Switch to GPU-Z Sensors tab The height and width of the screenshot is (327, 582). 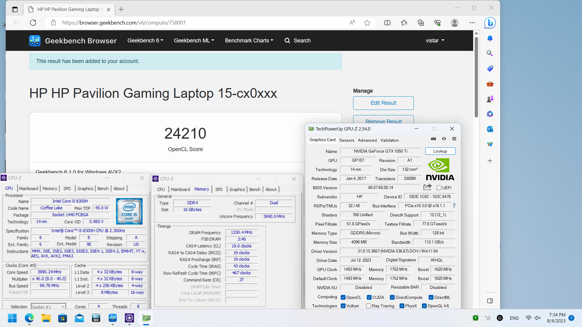click(346, 140)
